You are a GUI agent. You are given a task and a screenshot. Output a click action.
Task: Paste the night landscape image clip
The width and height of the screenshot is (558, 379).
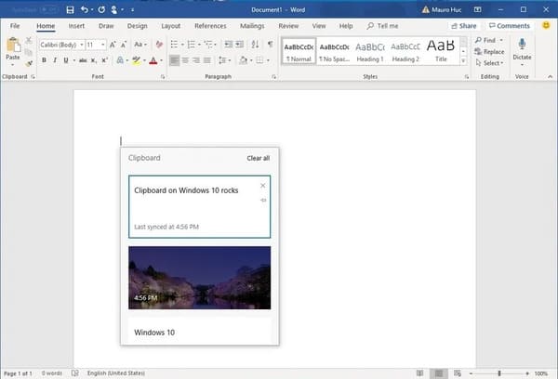click(x=200, y=278)
